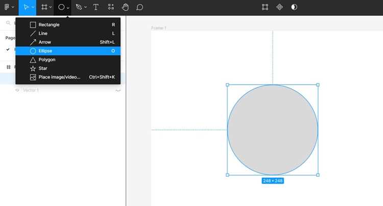Image resolution: width=383 pixels, height=206 pixels.
Task: Click the bottom-right selection handle
Action: click(318, 175)
